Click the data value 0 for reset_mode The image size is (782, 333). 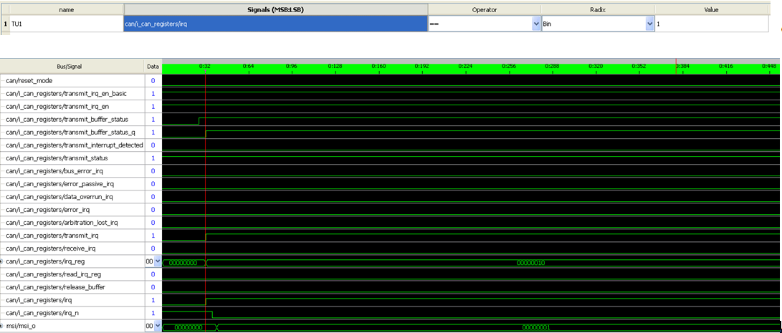click(x=153, y=80)
